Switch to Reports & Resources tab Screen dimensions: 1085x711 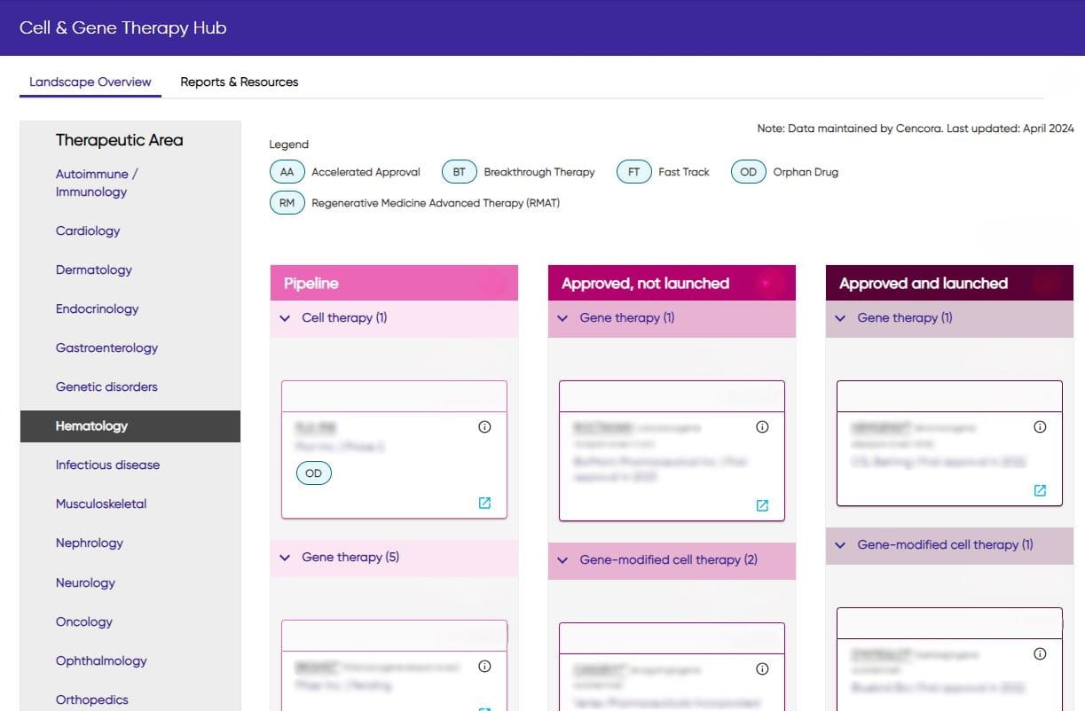pyautogui.click(x=240, y=82)
